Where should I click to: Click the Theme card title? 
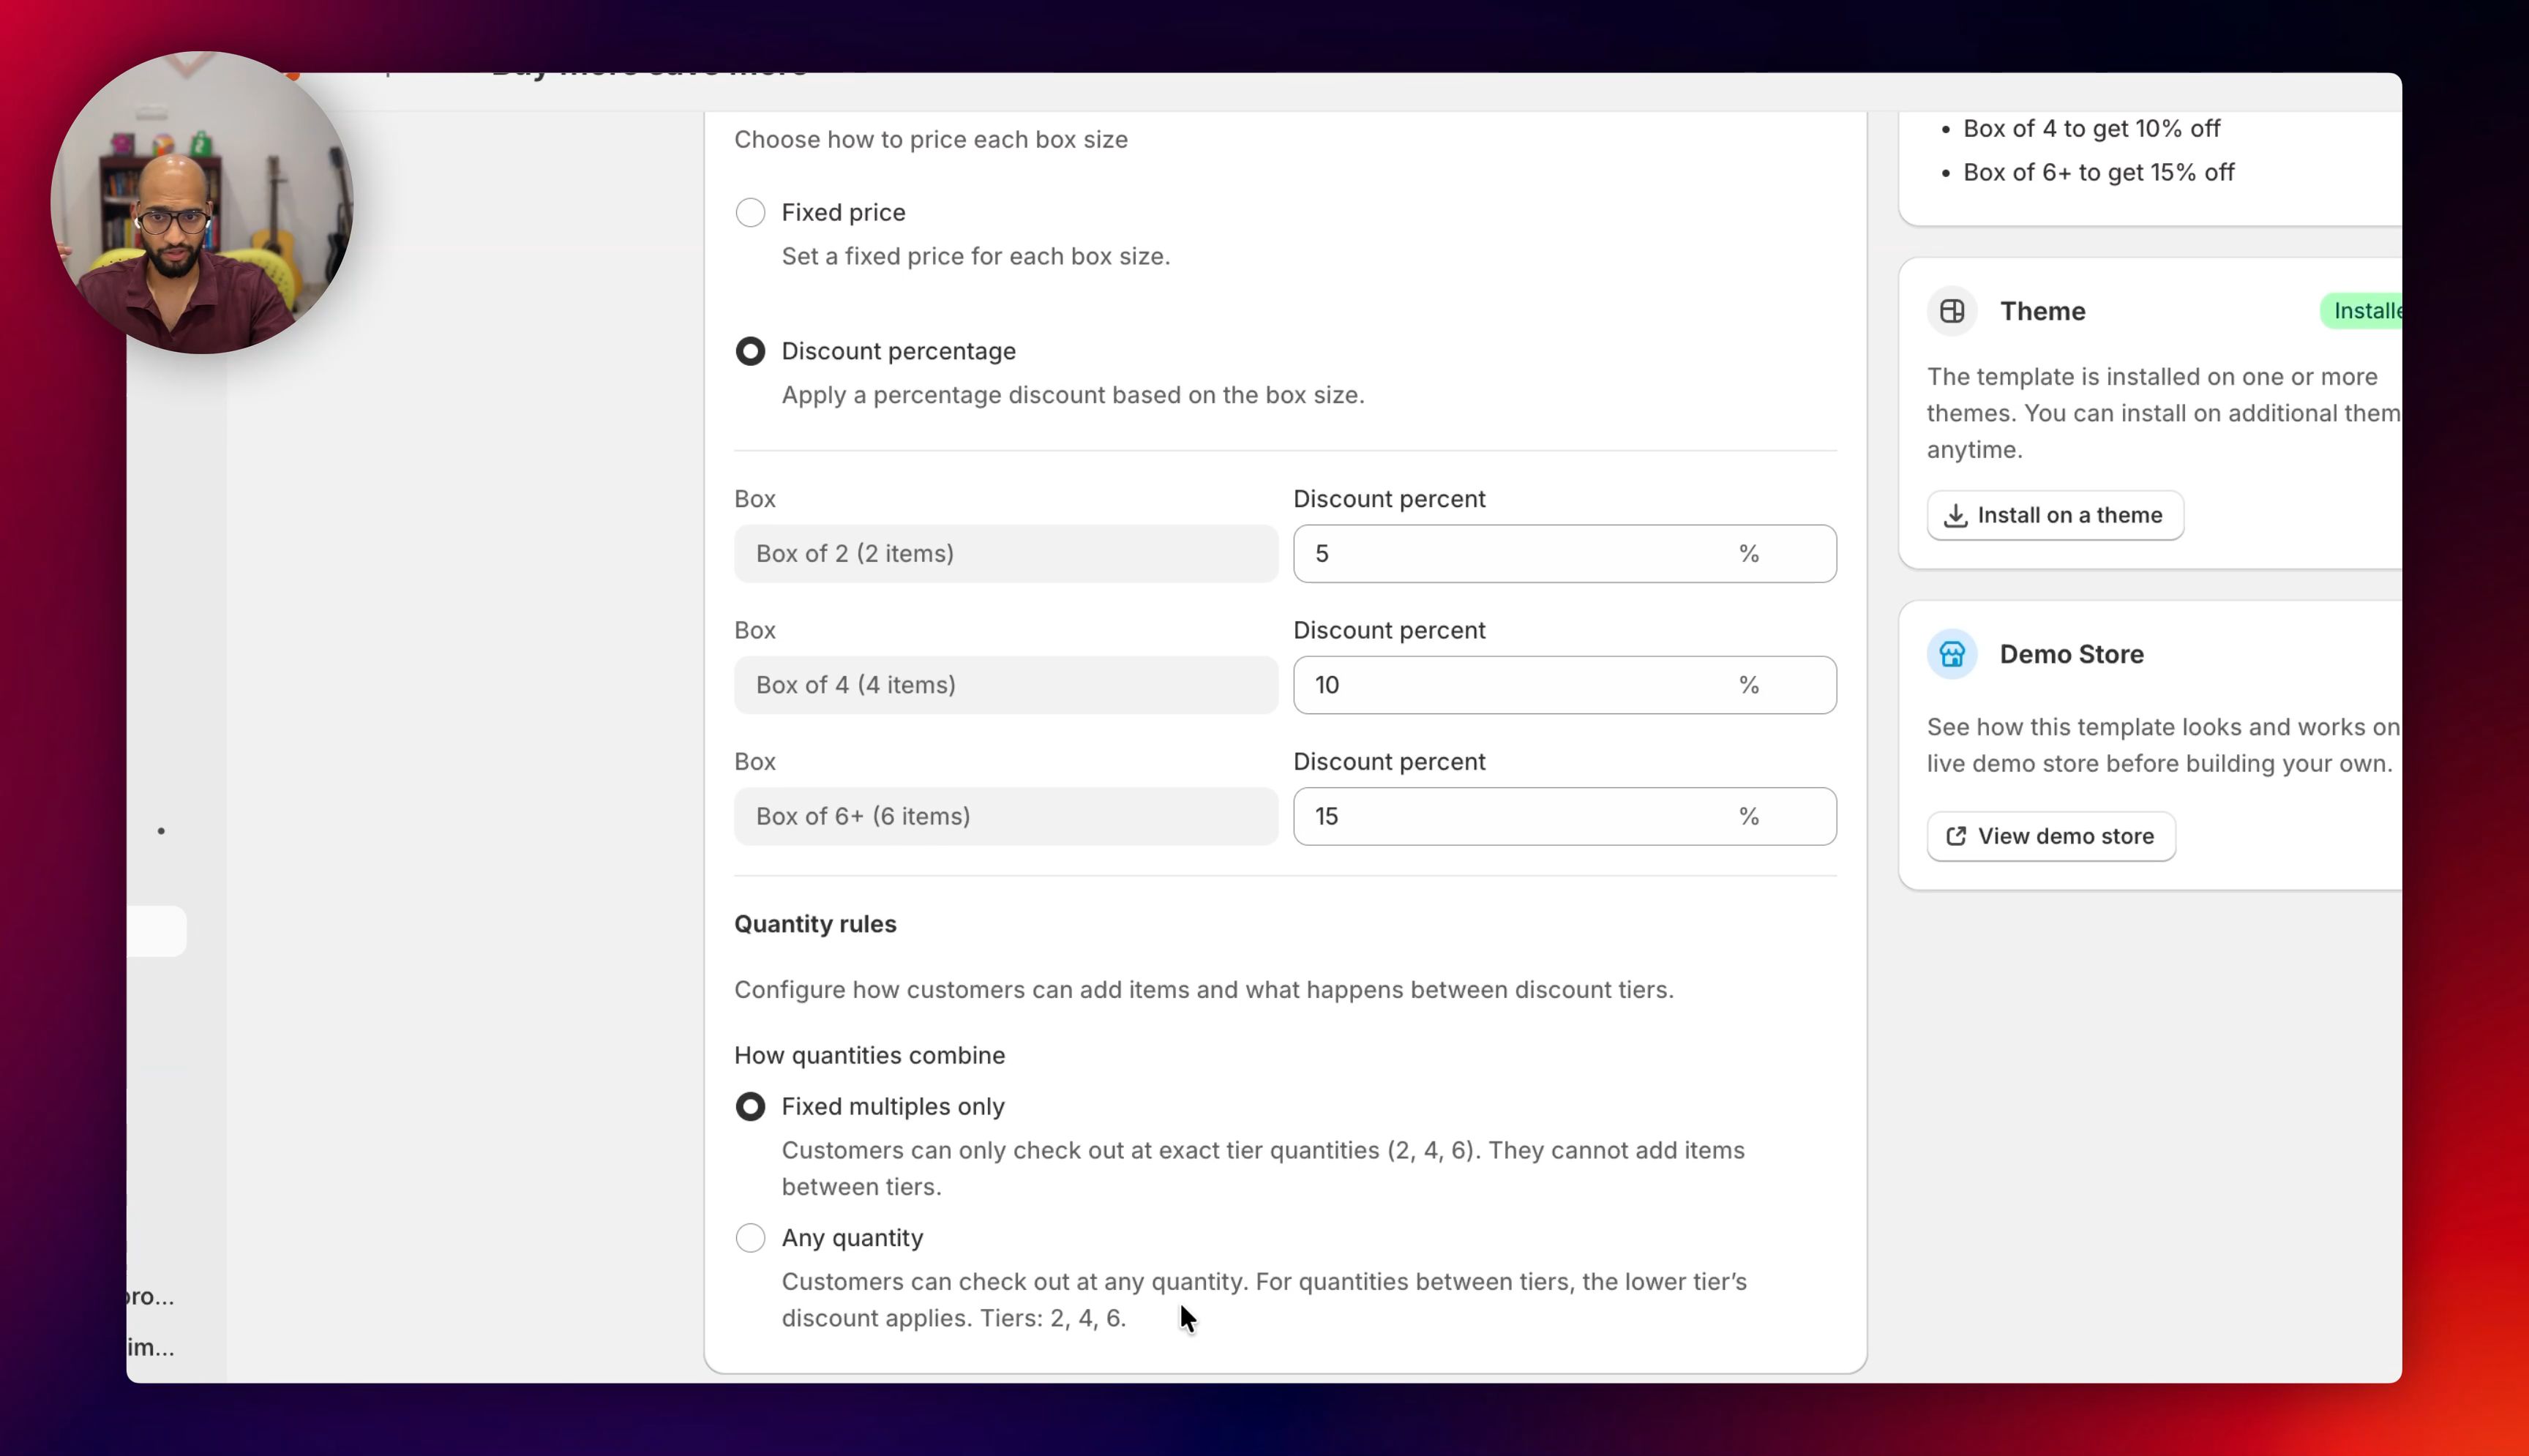point(2042,311)
